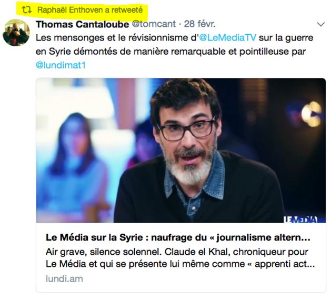
Task: Click the 28 févr. tweet timestamp
Action: point(199,24)
